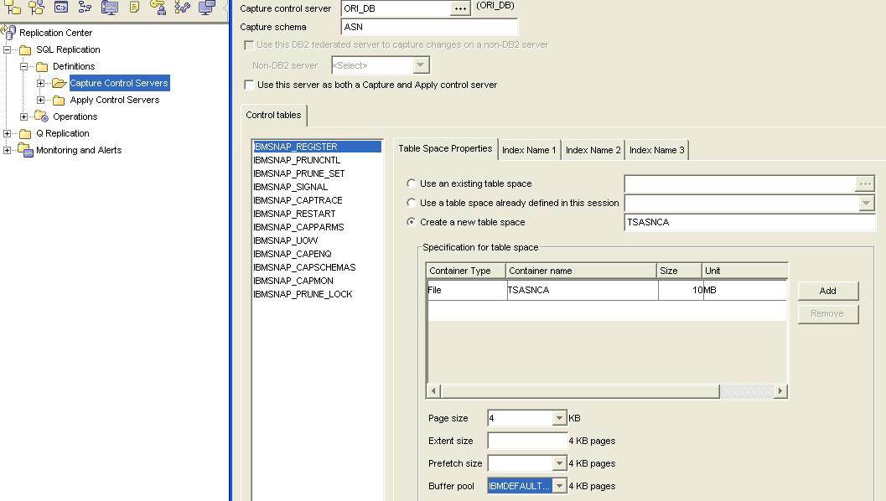Enable 'Use this server as both Capture and Apply control server'

[x=248, y=84]
